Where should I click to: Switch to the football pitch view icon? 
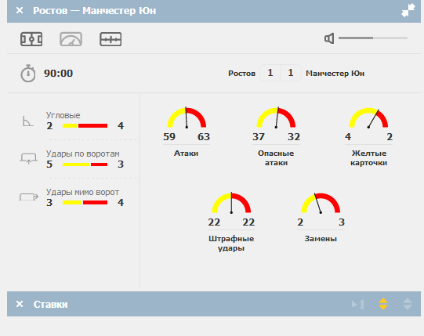[x=31, y=39]
